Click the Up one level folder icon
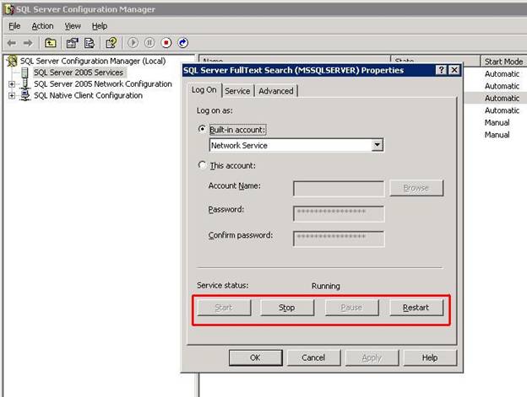Screen dimensions: 527x397 tap(51, 43)
